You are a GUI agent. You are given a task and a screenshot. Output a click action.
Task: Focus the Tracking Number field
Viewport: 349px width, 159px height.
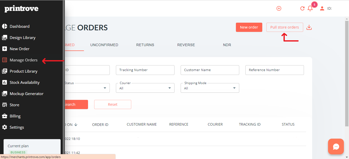[x=145, y=70]
